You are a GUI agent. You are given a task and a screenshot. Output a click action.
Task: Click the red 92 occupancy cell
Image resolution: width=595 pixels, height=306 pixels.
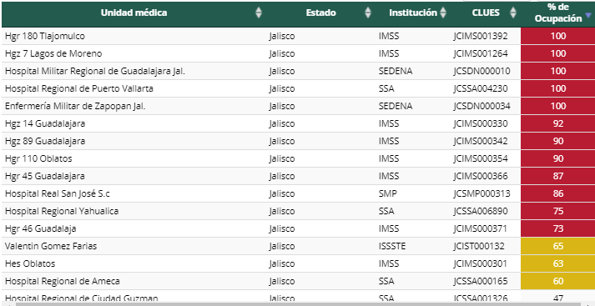tap(557, 123)
